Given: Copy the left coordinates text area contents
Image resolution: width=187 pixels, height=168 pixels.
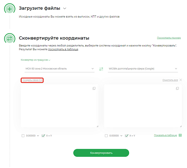Looking at the screenshot, I should [94, 88].
